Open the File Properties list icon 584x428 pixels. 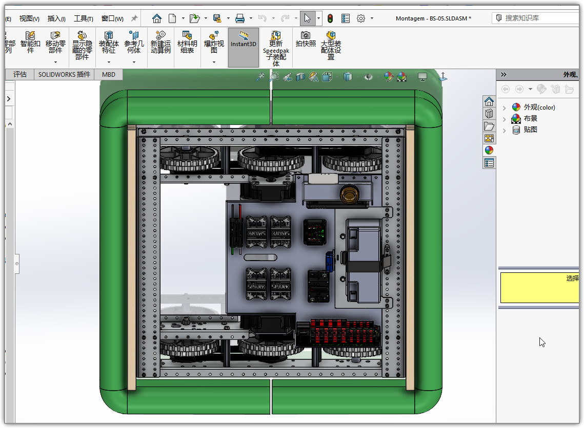[346, 18]
